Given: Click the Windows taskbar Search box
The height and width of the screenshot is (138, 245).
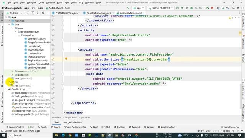Looking at the screenshot, I should (x=30, y=135).
